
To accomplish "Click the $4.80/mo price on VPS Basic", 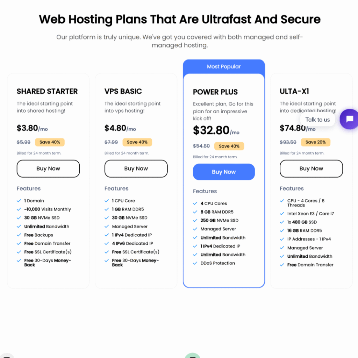I will pyautogui.click(x=120, y=128).
